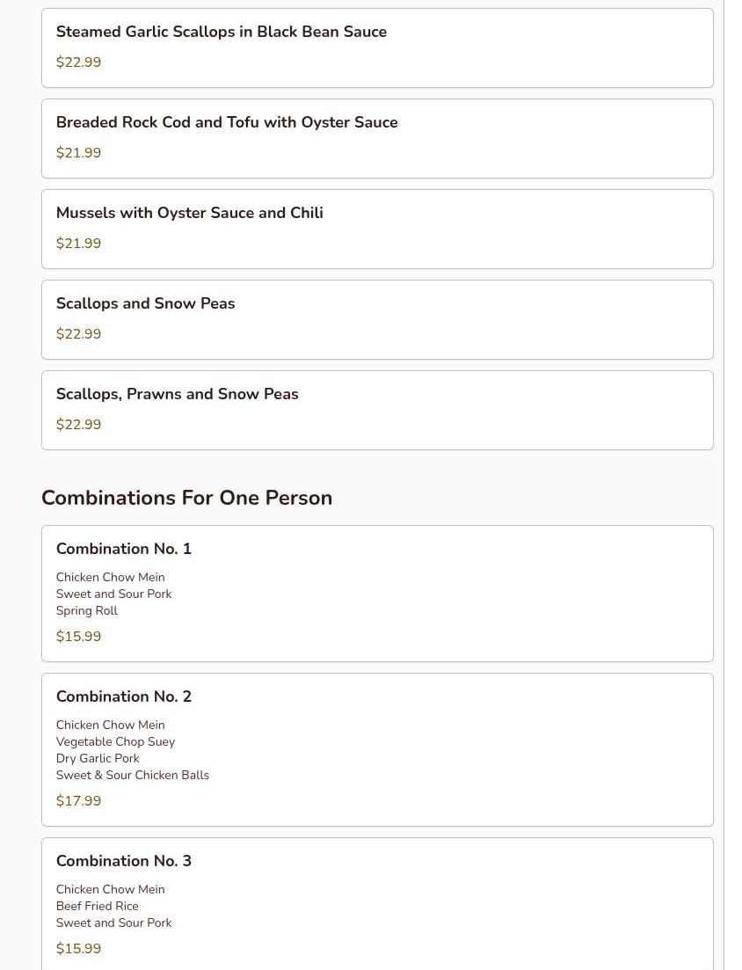Click price under Steamed Garlic Scallops
This screenshot has width=742, height=970.
(x=78, y=62)
